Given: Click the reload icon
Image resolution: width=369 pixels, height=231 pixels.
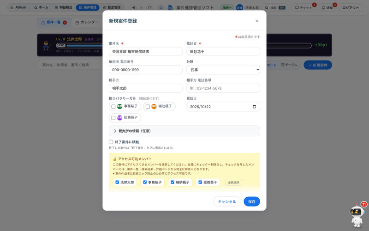Looking at the screenshot, I should [149, 7].
